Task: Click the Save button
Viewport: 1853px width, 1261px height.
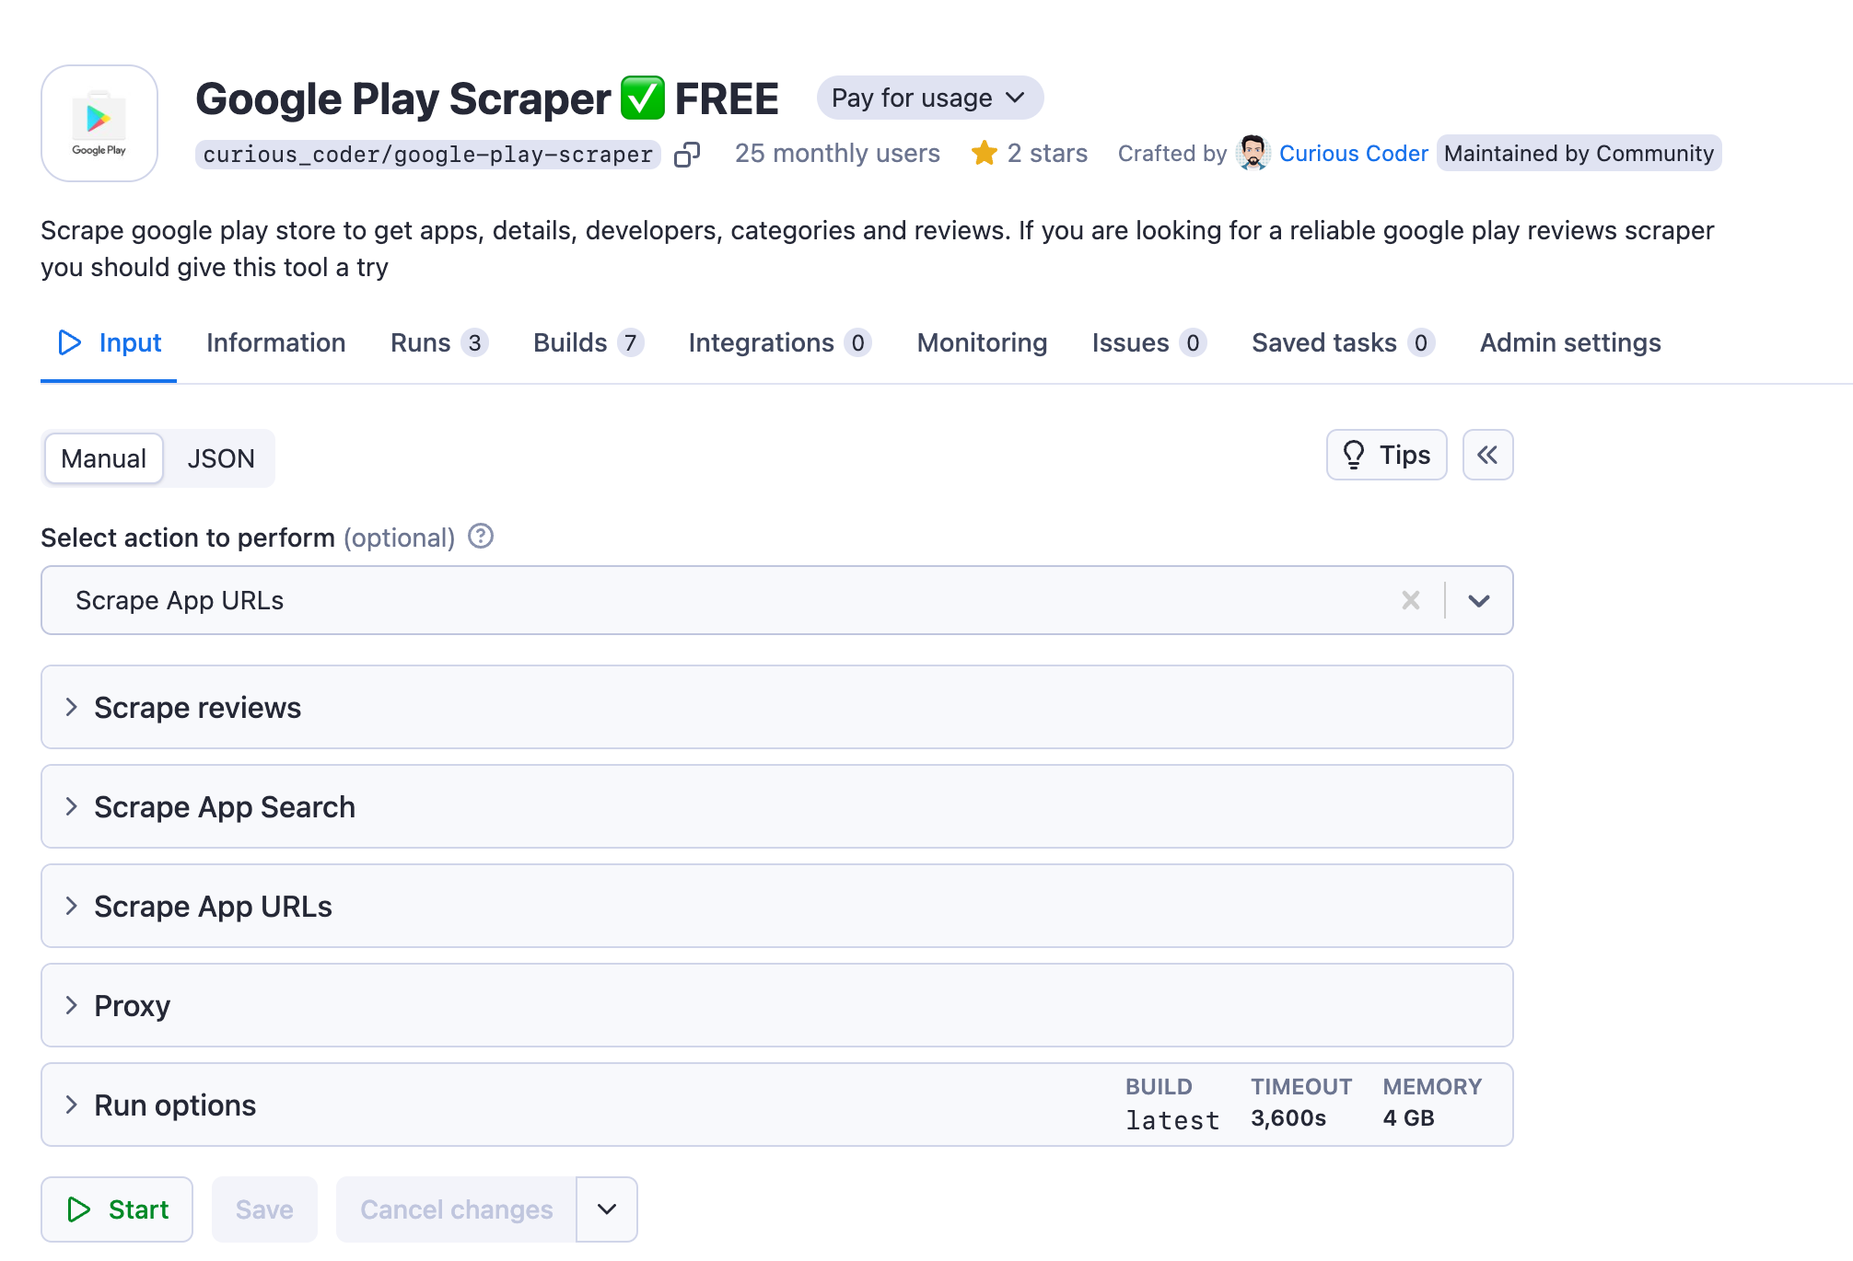Action: coord(263,1209)
